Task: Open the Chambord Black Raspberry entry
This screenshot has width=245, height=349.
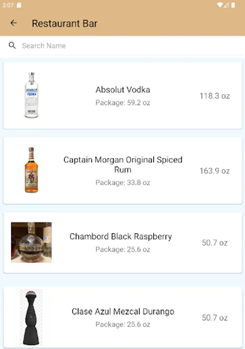Action: click(122, 242)
